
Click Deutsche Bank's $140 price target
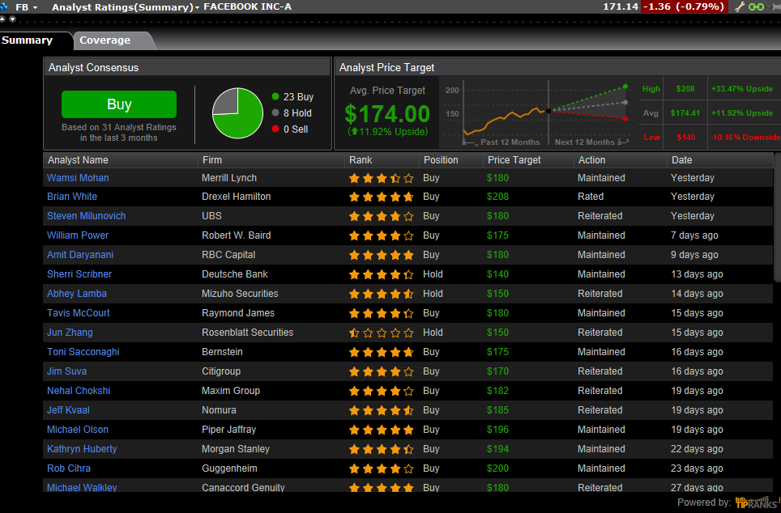(497, 273)
